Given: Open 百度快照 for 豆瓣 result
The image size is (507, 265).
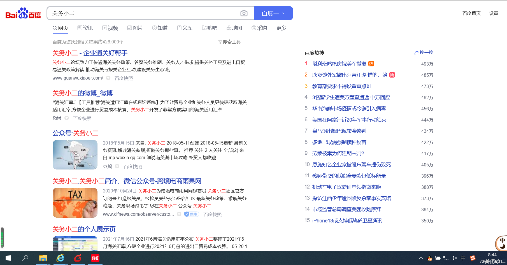Looking at the screenshot, I should click(x=133, y=167).
